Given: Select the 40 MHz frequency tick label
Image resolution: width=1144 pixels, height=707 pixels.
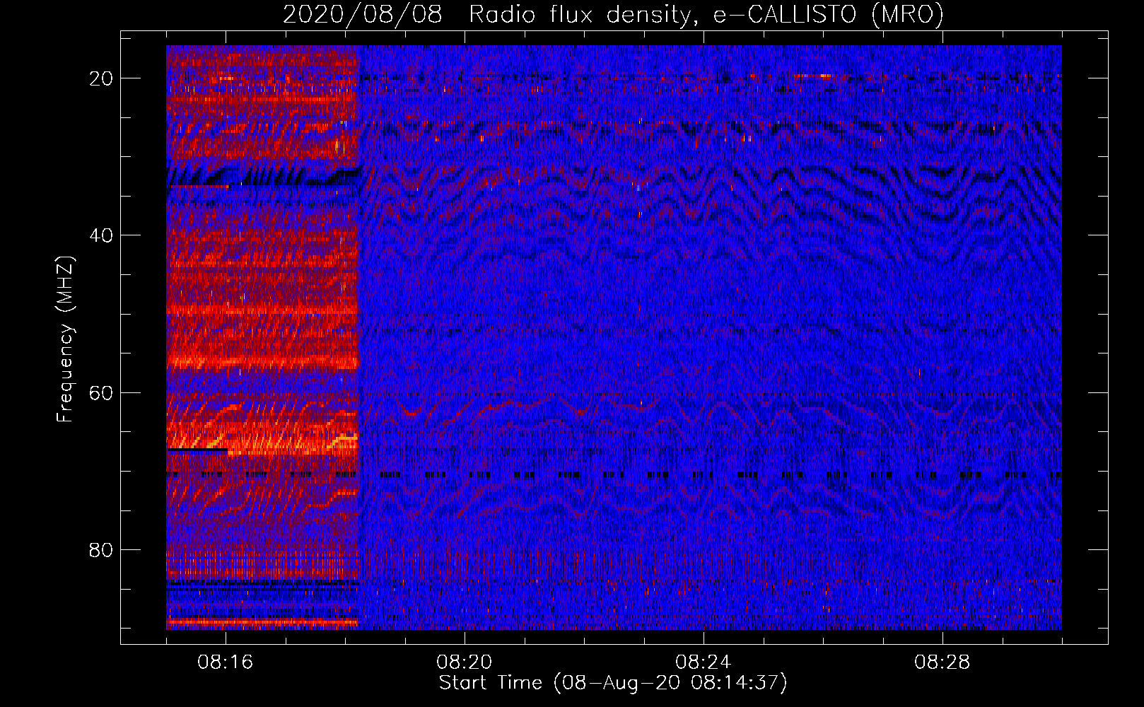Looking at the screenshot, I should pyautogui.click(x=101, y=235).
